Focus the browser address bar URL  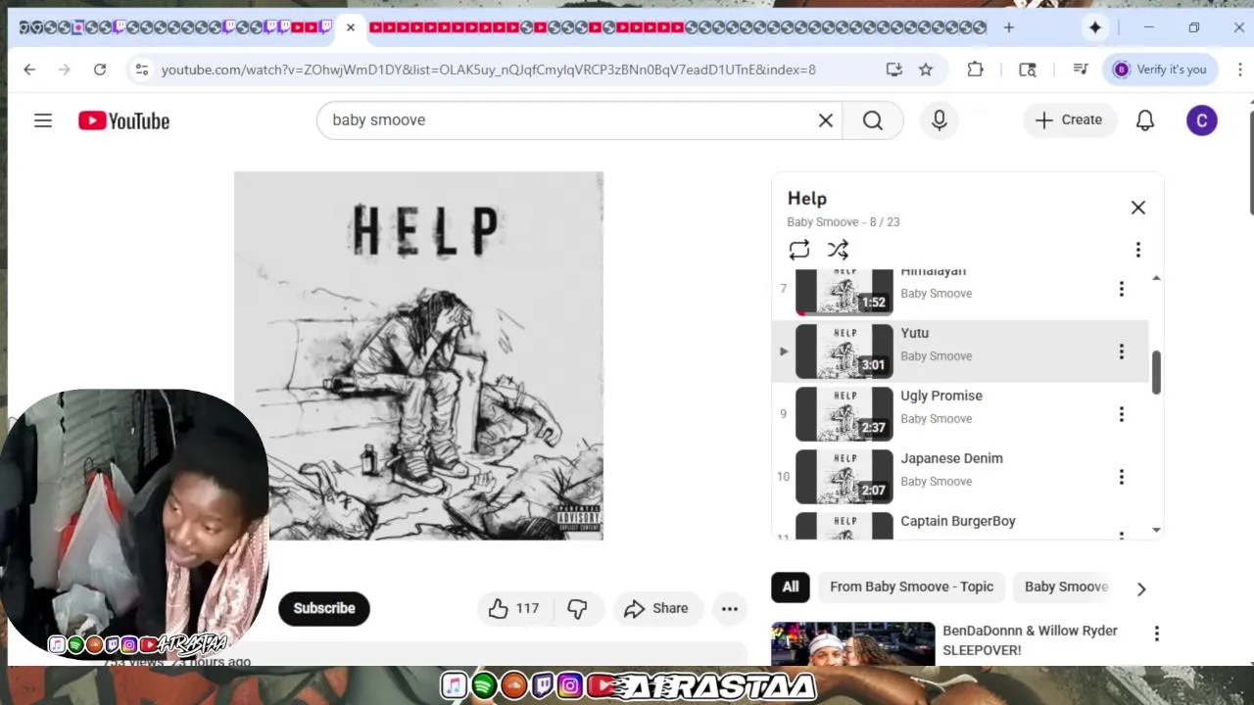[x=488, y=70]
